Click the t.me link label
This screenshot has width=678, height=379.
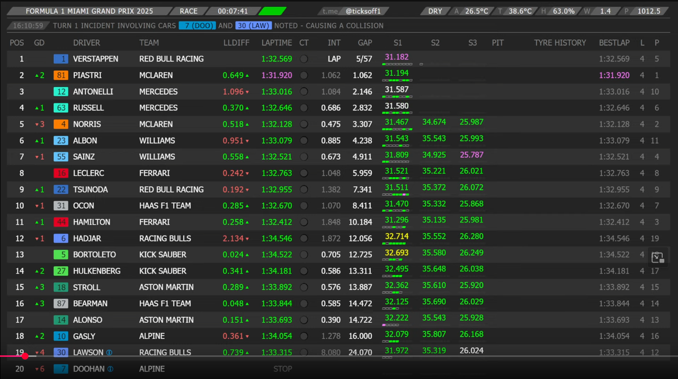330,11
